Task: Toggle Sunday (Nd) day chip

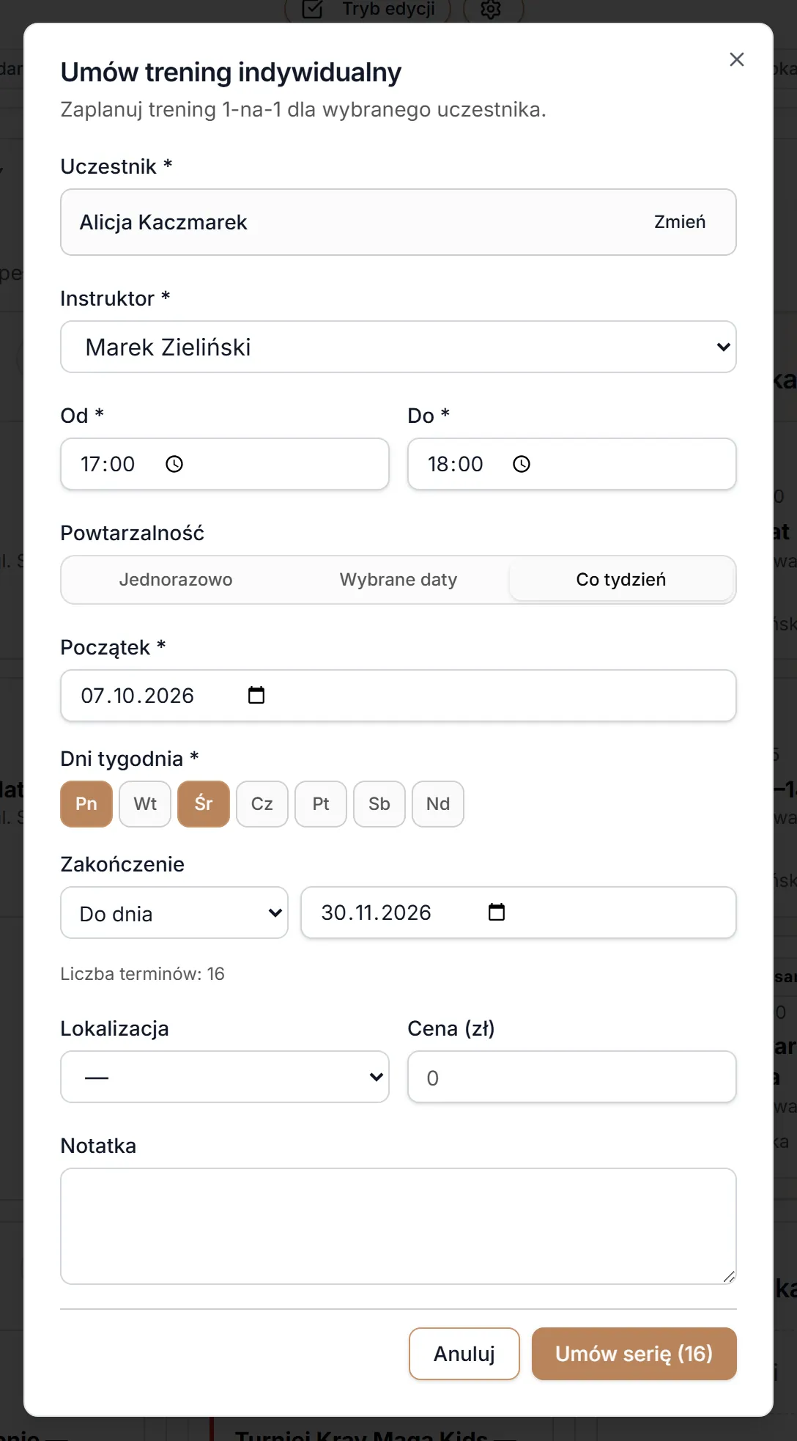Action: 438,804
